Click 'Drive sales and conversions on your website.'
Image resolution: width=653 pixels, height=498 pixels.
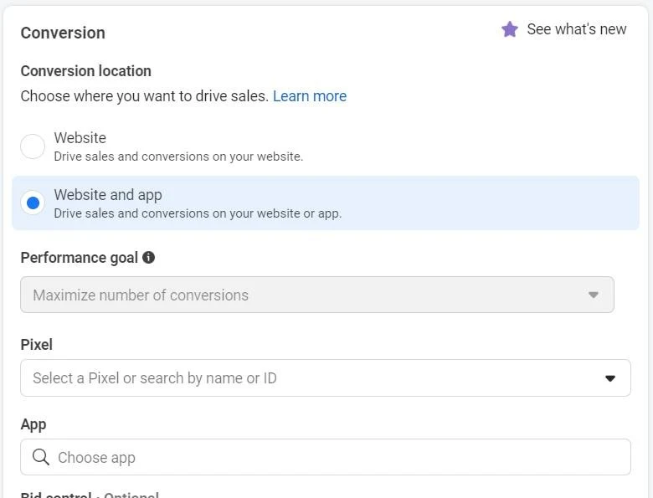coord(178,157)
